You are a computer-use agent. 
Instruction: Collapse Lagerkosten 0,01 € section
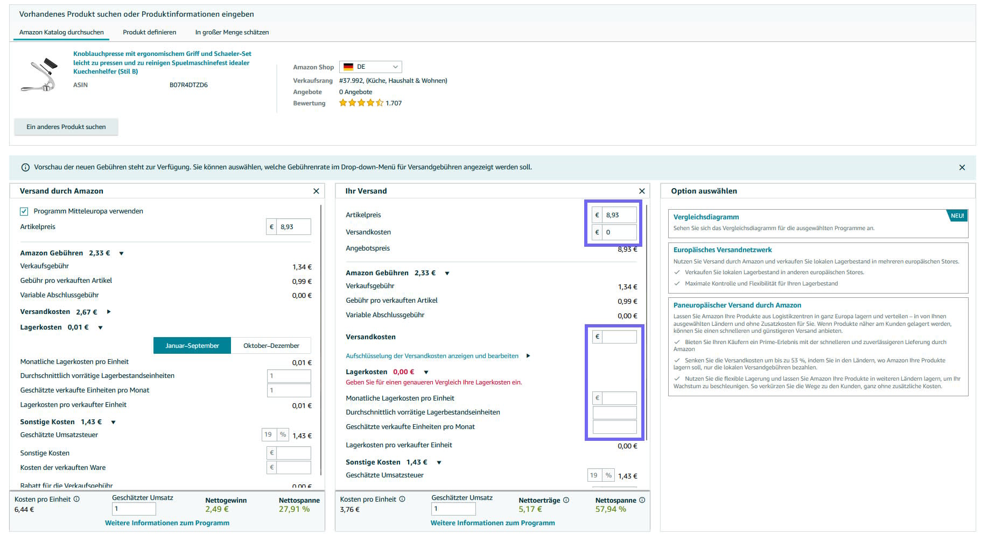click(x=101, y=327)
